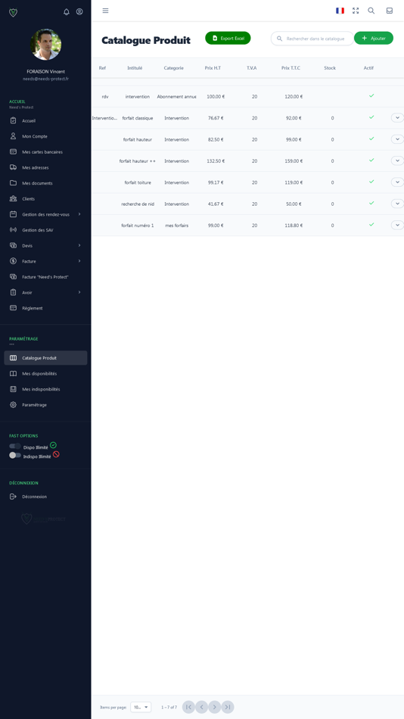Expand row actions for forfait toiture
The width and height of the screenshot is (404, 719).
397,182
